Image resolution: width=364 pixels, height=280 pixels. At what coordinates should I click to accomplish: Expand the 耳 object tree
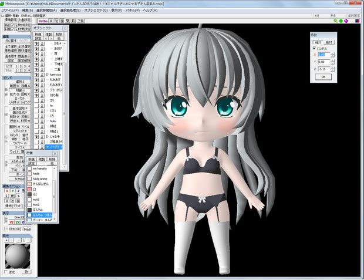click(x=52, y=53)
